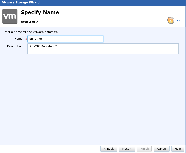Click the Specify Name heading
The width and height of the screenshot is (186, 153).
(40, 12)
